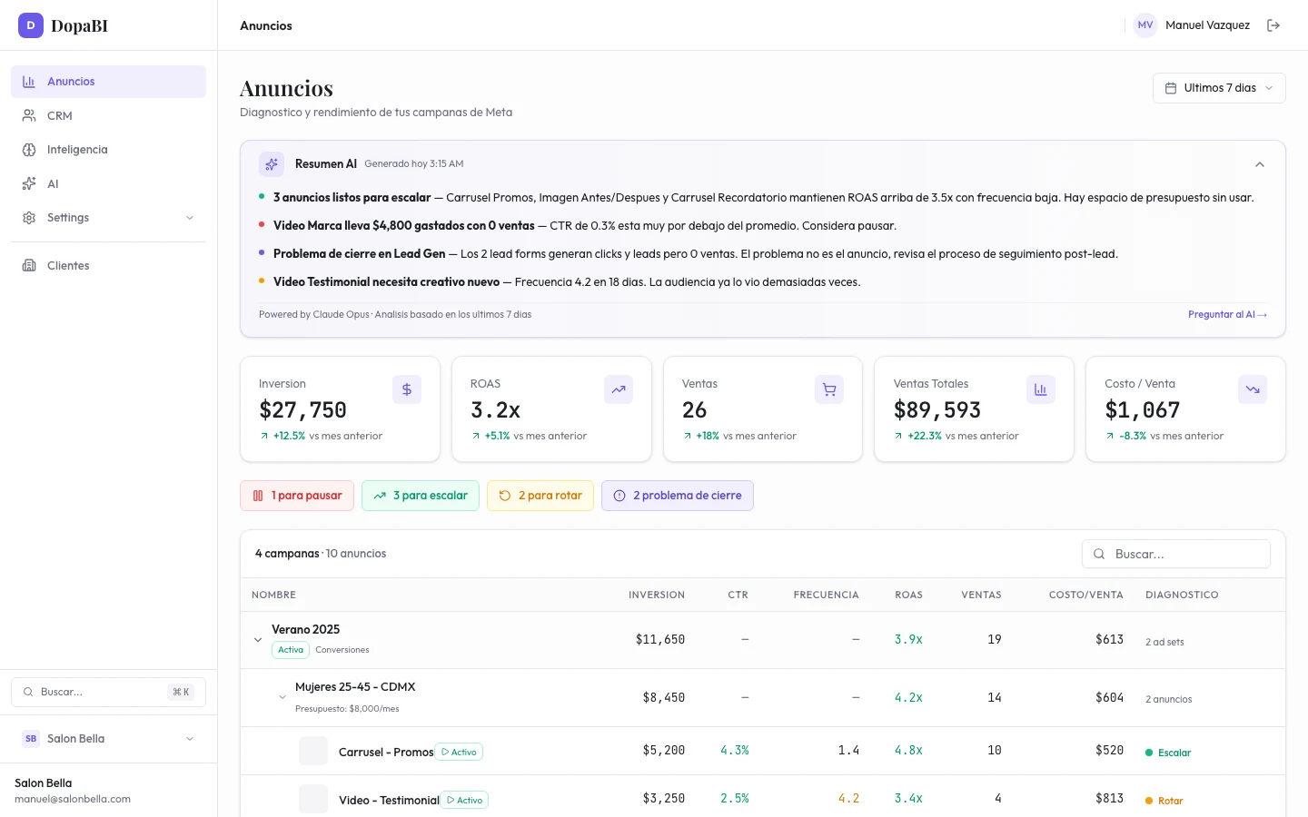Click the 4.8x ROAS for Carrusel - Promos
The width and height of the screenshot is (1308, 817).
point(908,751)
